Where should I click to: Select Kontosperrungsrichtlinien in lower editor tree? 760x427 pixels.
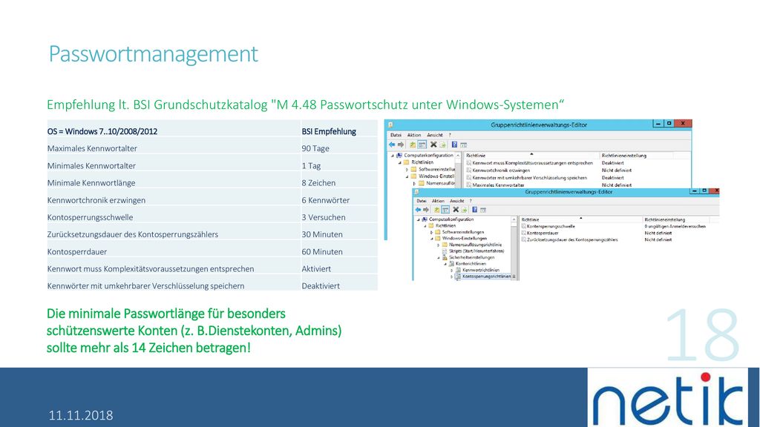point(486,277)
